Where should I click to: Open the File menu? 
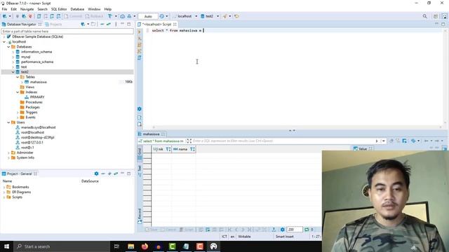4,9
